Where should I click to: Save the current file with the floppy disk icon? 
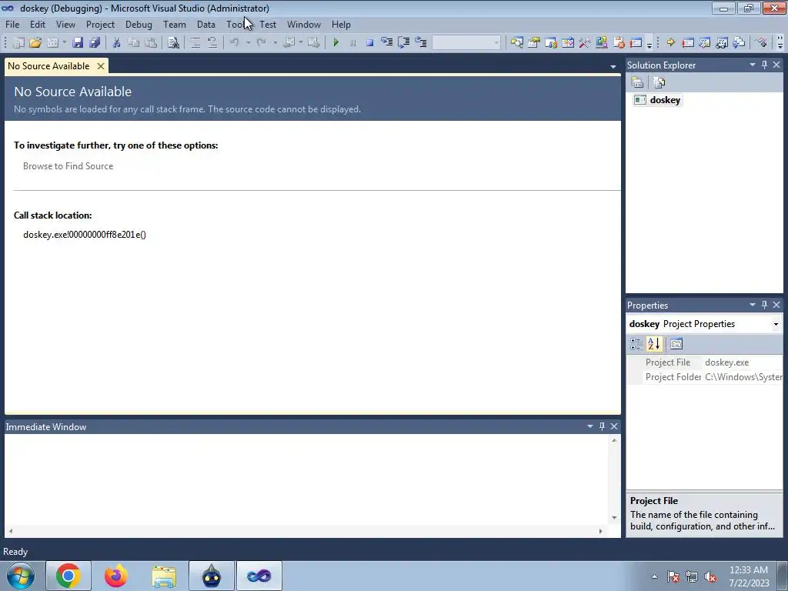tap(78, 43)
